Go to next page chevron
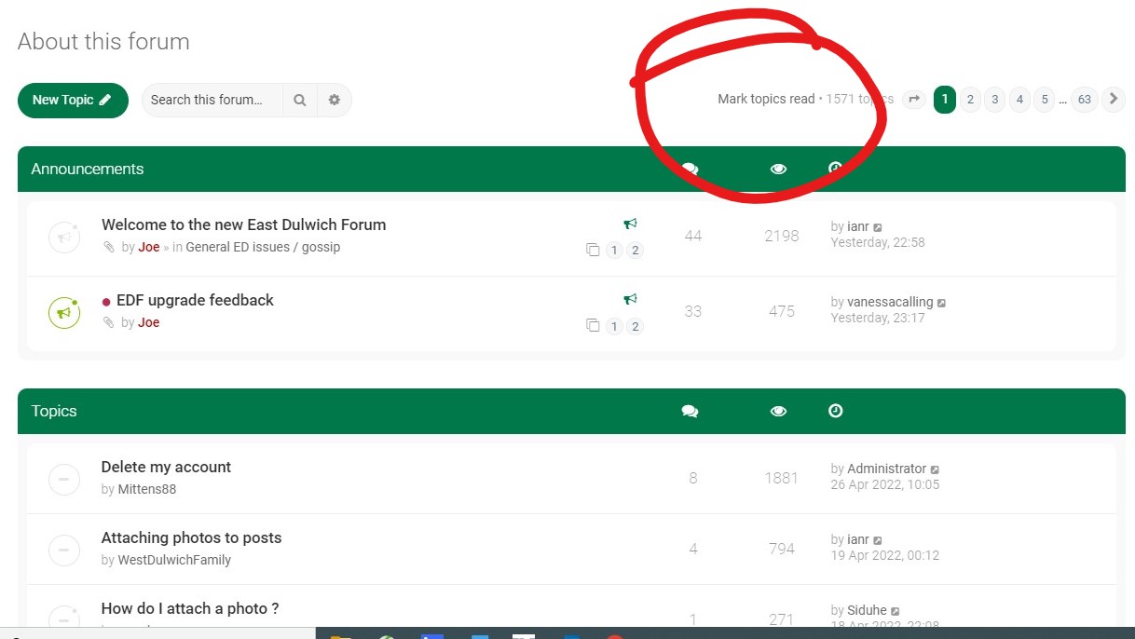The image size is (1135, 639). 1114,100
